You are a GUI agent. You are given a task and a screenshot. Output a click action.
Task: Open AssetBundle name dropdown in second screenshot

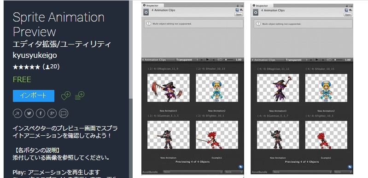pos(302,172)
